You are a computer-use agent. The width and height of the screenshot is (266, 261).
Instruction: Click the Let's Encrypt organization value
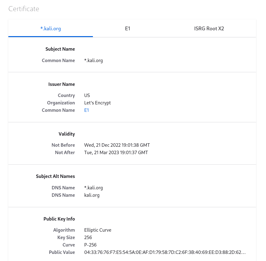(x=98, y=103)
